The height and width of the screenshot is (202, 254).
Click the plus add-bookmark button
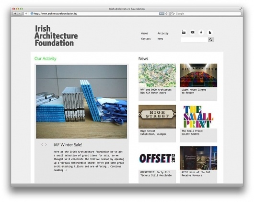(26, 13)
